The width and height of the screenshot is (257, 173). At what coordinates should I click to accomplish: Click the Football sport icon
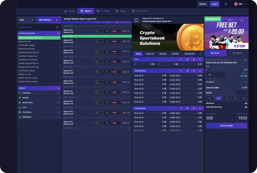(x=20, y=93)
